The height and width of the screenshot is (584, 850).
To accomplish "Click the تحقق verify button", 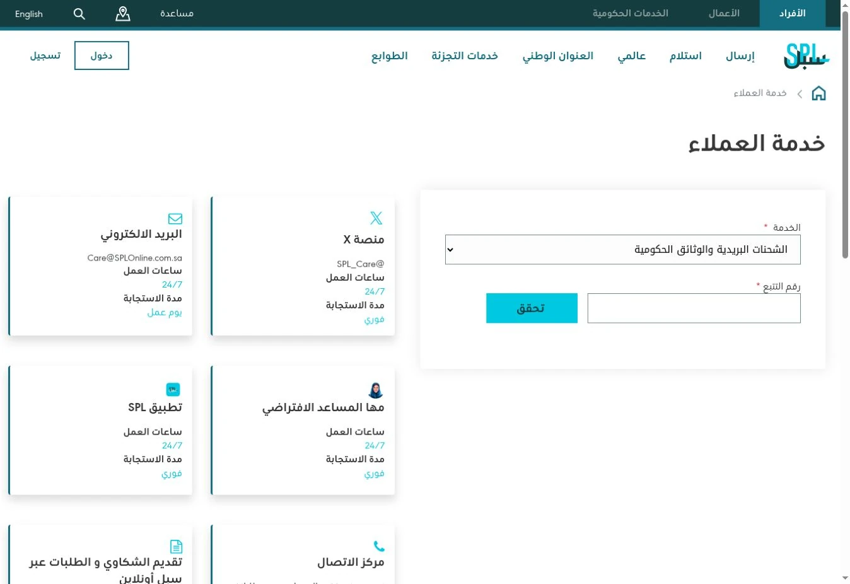I will click(x=532, y=308).
